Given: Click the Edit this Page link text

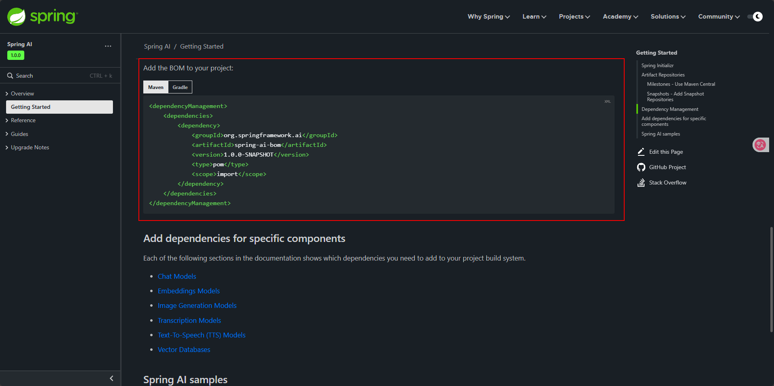Looking at the screenshot, I should (666, 152).
